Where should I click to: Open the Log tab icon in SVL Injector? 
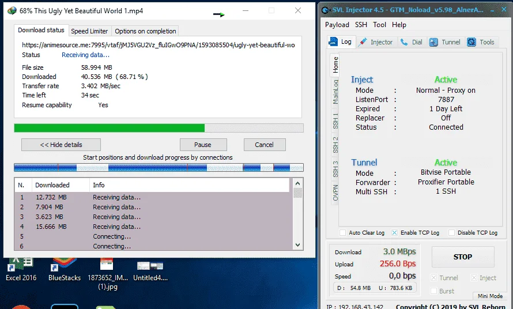pos(333,42)
